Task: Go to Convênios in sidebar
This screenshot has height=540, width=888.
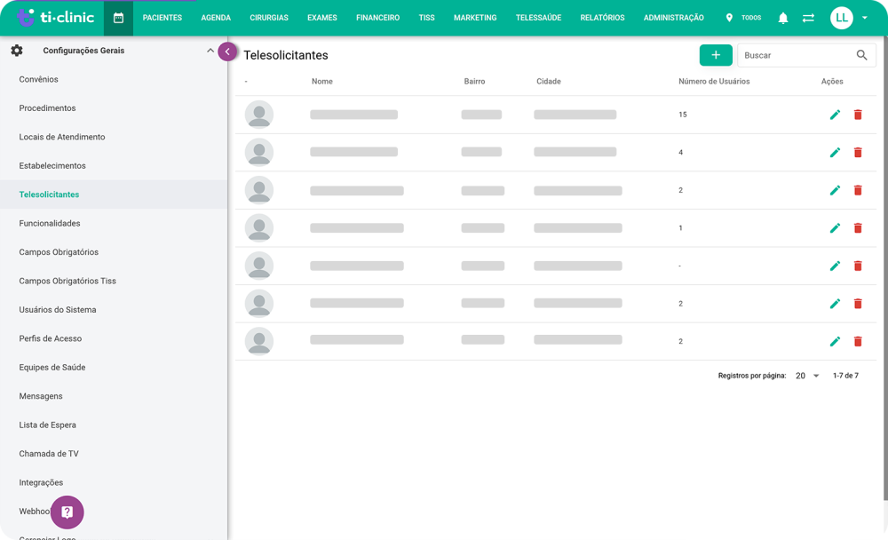Action: pyautogui.click(x=38, y=79)
